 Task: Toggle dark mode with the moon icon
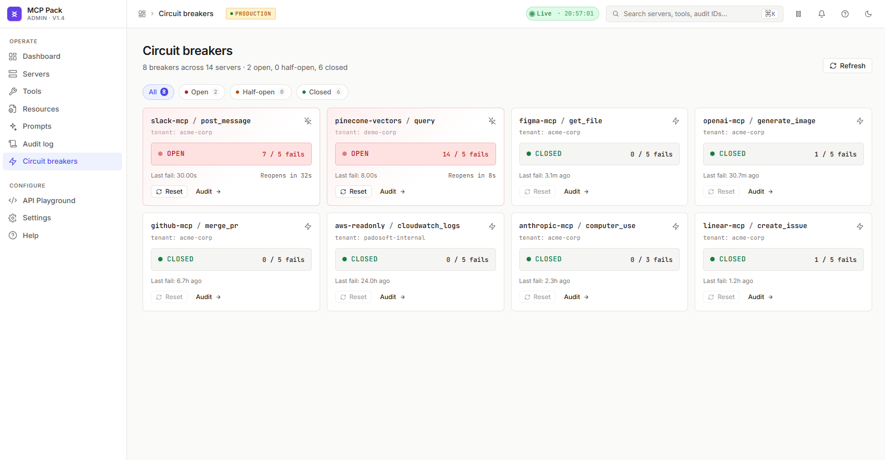868,14
